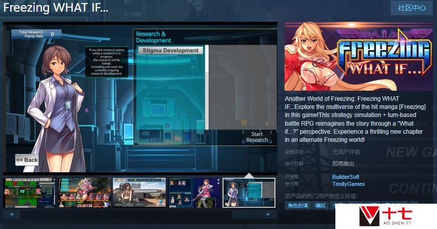
Task: Show the second character lineup screenshot thumbnail
Action: pyautogui.click(x=84, y=193)
